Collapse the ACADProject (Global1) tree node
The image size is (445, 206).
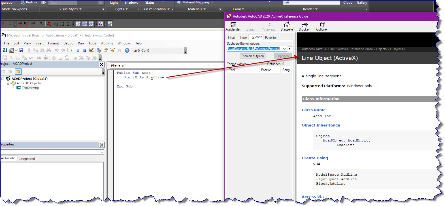click(x=3, y=79)
